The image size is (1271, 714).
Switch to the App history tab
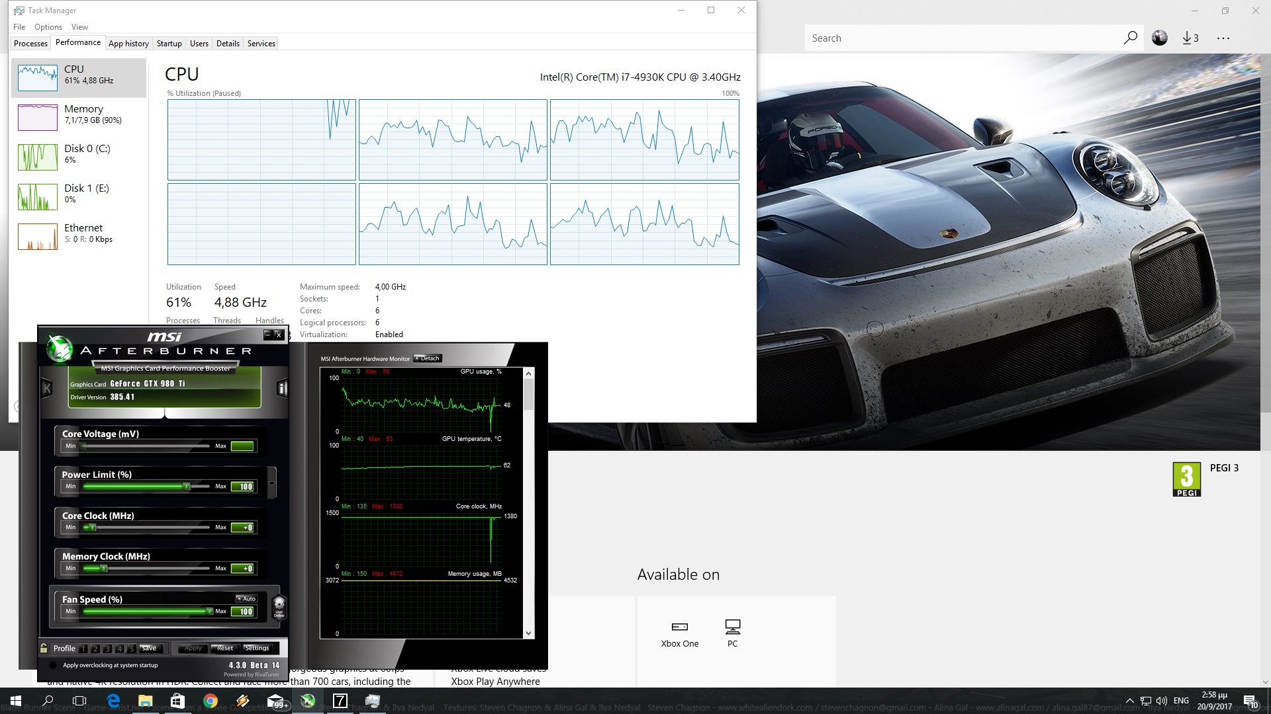click(x=128, y=44)
